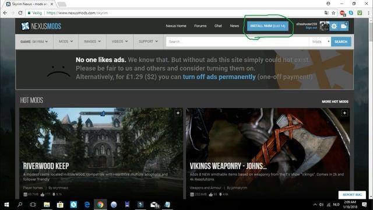Open RIVERWOOD KEEP title

click(x=46, y=166)
